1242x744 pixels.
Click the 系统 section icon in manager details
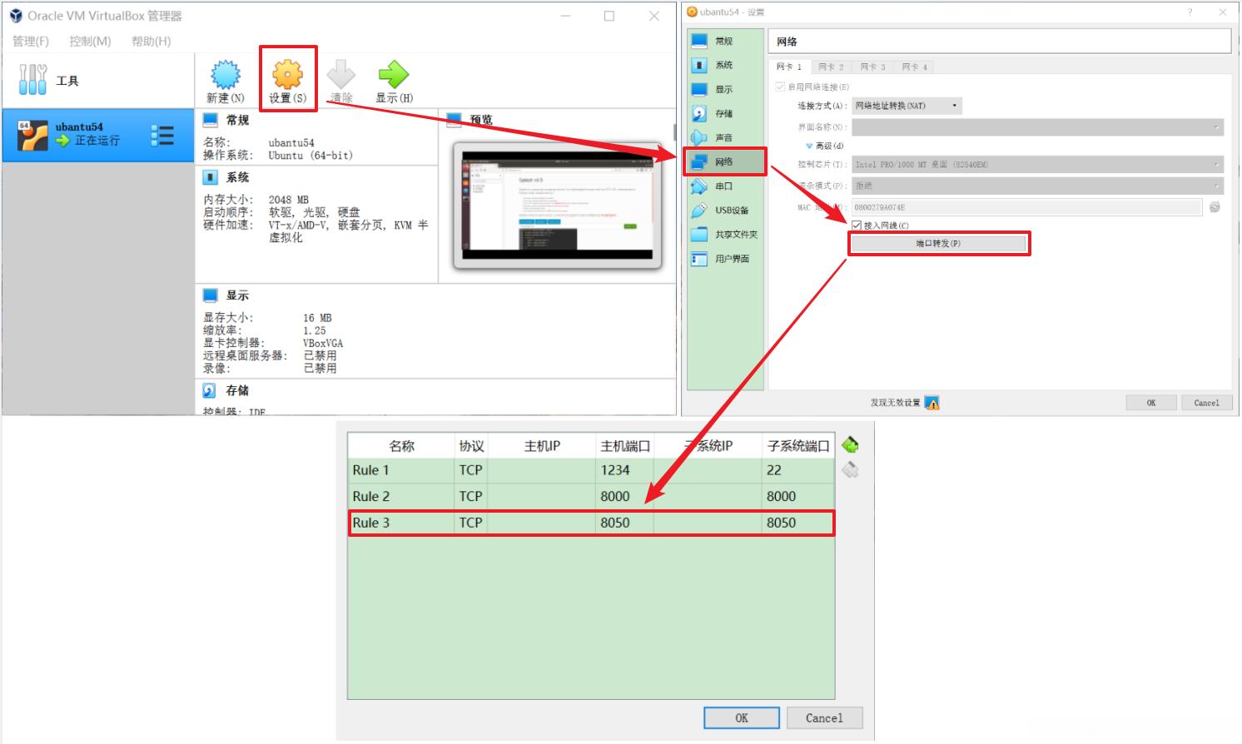[x=211, y=177]
